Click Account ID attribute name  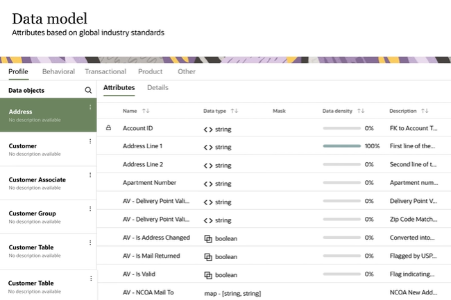coord(138,128)
